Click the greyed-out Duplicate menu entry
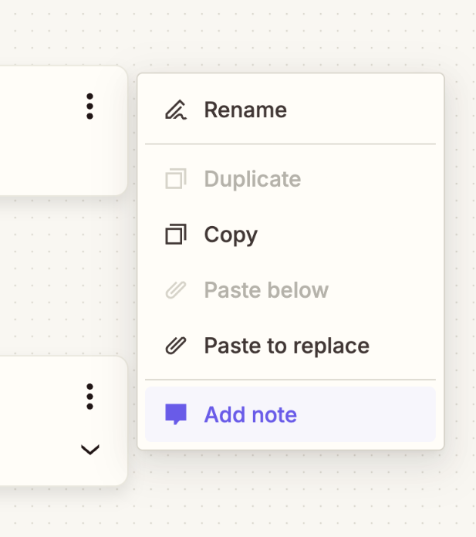 290,179
